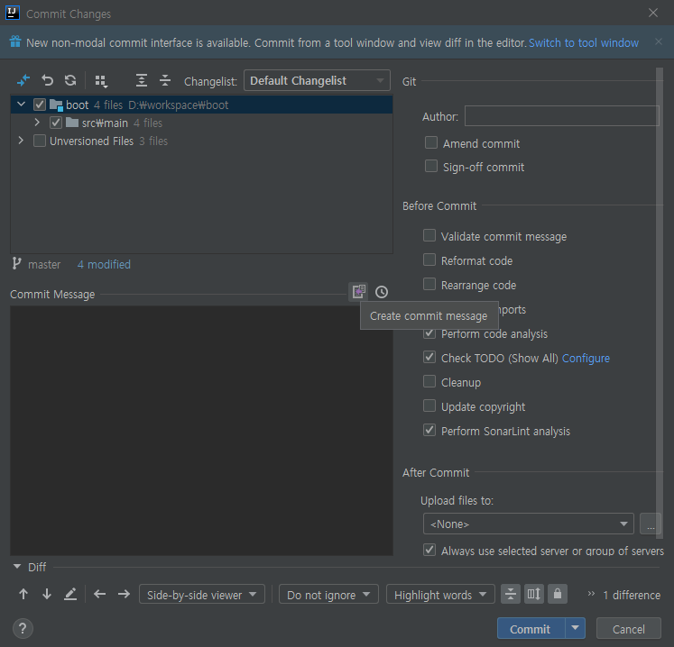This screenshot has width=674, height=647.
Task: Uncheck Check TODO option
Action: pos(429,357)
